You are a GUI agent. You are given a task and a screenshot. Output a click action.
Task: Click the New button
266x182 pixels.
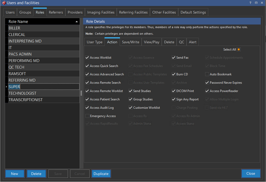tap(15, 174)
